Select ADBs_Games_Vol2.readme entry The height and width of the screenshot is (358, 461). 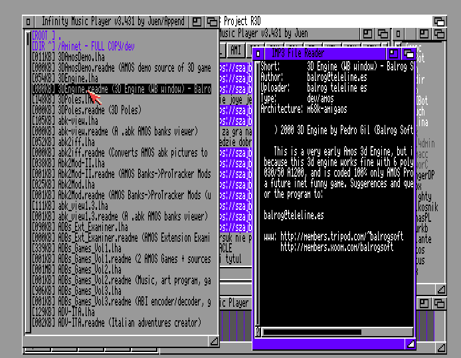pos(121,280)
